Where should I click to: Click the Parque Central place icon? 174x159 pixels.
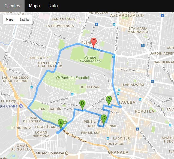pos(21,106)
